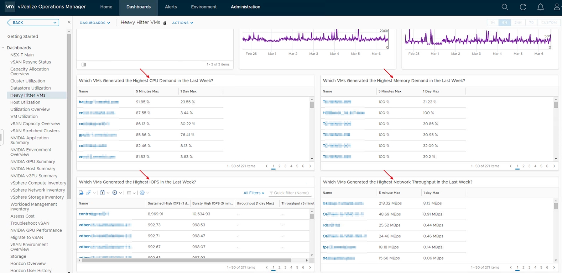Collapse the left navigation panel
The height and width of the screenshot is (273, 562).
(69, 22)
